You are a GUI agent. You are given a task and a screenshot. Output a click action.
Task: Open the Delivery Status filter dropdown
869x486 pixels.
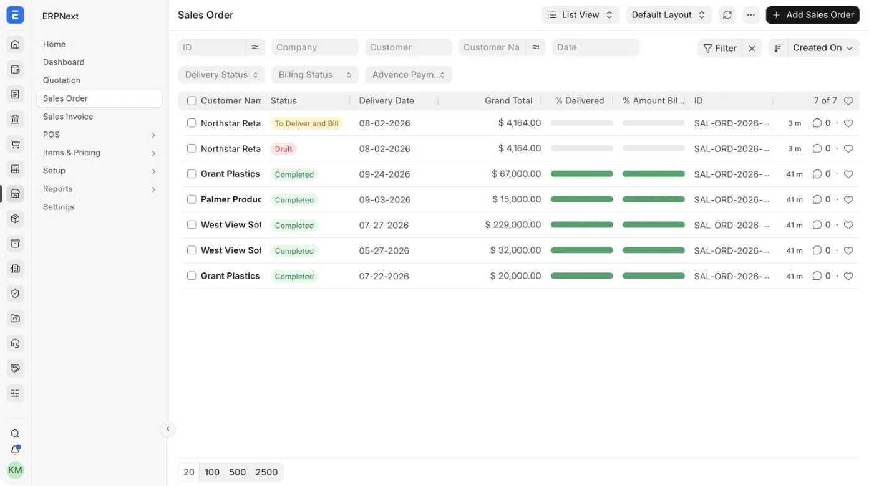[221, 75]
